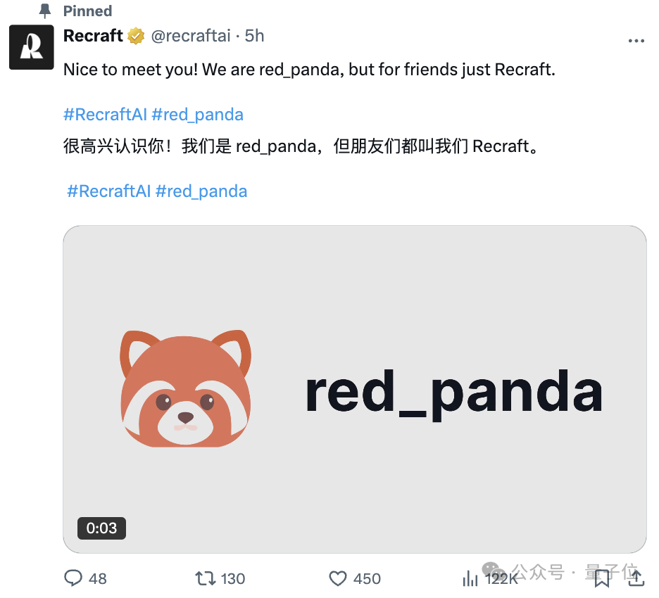This screenshot has width=659, height=598.
Task: Open translated #RecraftAI hashtag link
Action: click(109, 191)
